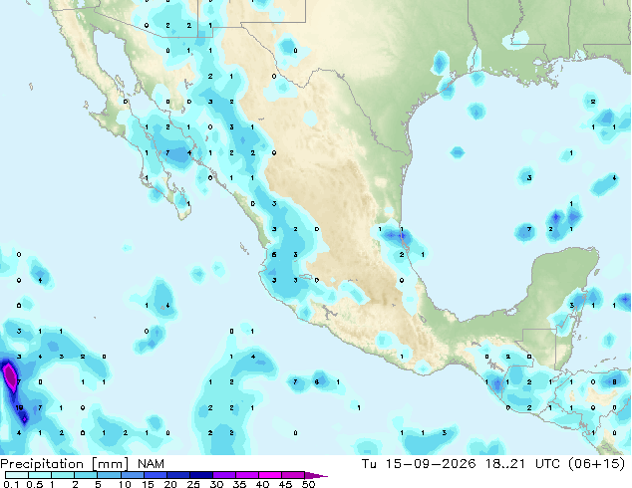Click the Baja California peninsula tip
632x488 pixels.
tap(183, 215)
